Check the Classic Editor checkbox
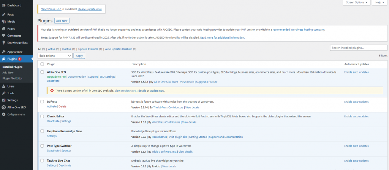Screen dimensions: 389x170 pyautogui.click(x=42, y=116)
